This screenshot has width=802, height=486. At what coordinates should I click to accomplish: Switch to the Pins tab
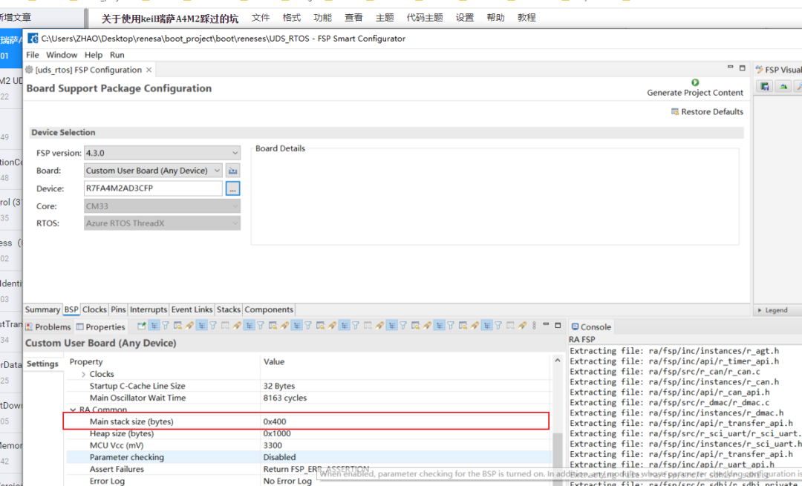click(118, 309)
